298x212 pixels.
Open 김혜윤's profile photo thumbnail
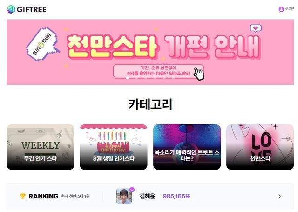124,196
